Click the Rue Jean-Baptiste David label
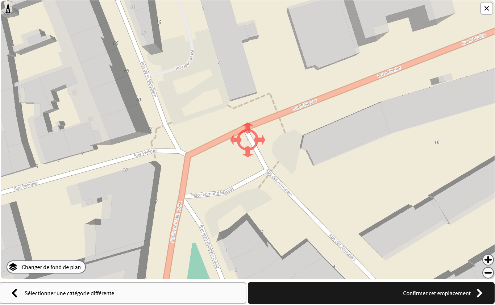This screenshot has height=305, width=495. coord(209,247)
